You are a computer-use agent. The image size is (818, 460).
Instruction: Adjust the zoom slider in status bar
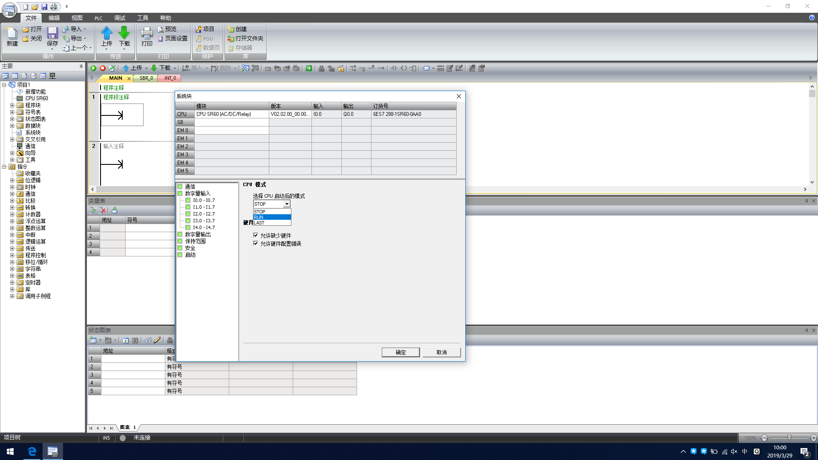(789, 438)
